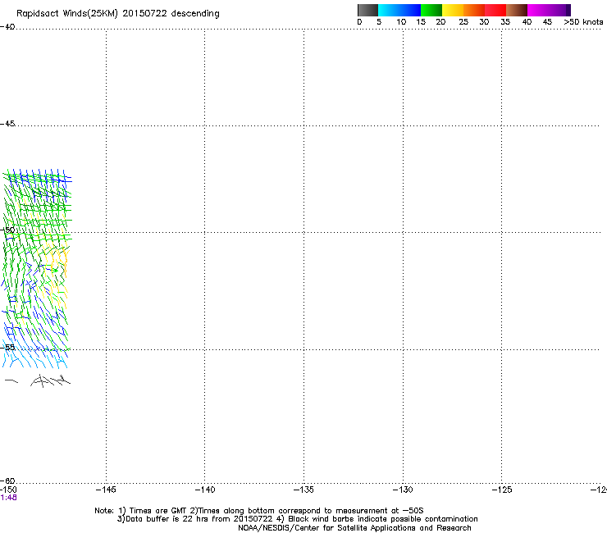Click the 'Data buffer is 22 hrs' note line
Screen dimensions: 607x533
pyautogui.click(x=297, y=519)
